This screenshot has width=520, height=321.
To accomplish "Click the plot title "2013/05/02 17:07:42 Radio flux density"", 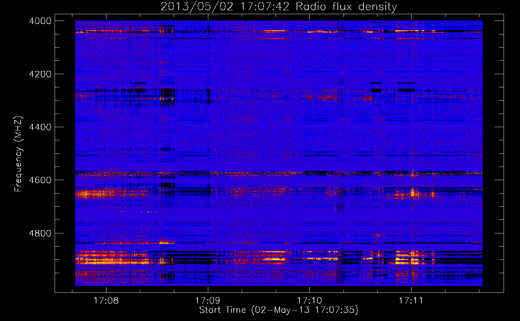I will (x=279, y=6).
